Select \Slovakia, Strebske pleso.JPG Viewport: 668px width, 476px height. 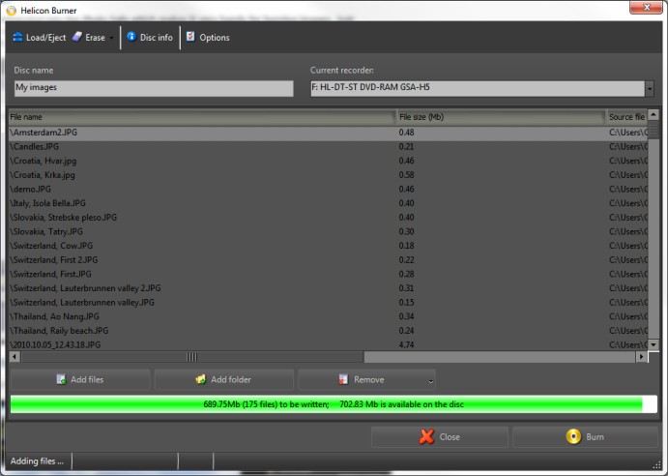[x=328, y=218]
